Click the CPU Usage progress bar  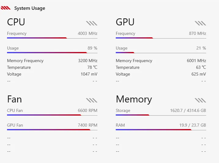click(52, 53)
